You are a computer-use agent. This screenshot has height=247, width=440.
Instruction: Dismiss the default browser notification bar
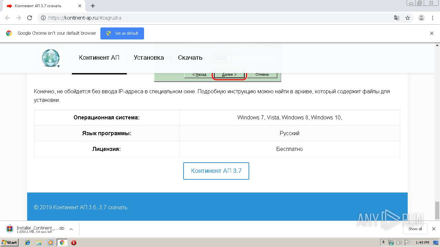[432, 33]
